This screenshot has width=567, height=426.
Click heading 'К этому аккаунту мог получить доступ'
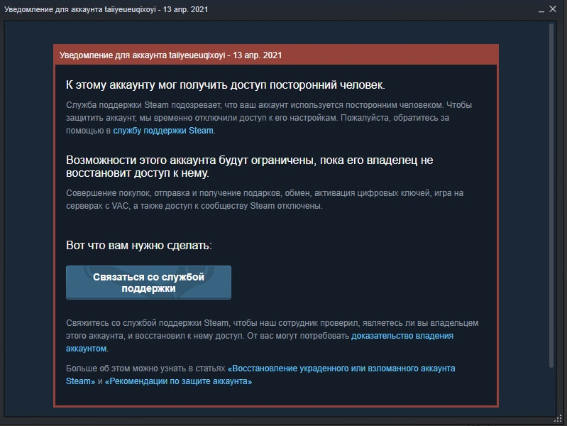[x=225, y=84]
